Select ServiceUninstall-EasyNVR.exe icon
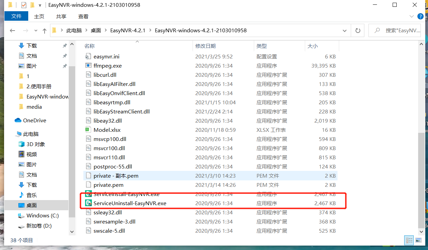This screenshot has width=428, height=250. (88, 203)
